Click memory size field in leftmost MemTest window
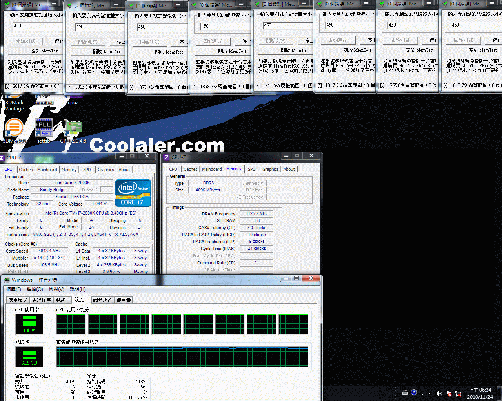Image resolution: width=502 pixels, height=401 pixels. 35,26
